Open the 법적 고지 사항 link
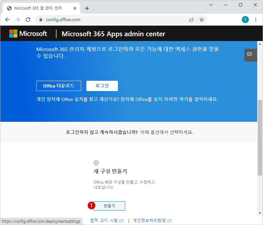The width and height of the screenshot is (263, 225). pos(107,221)
